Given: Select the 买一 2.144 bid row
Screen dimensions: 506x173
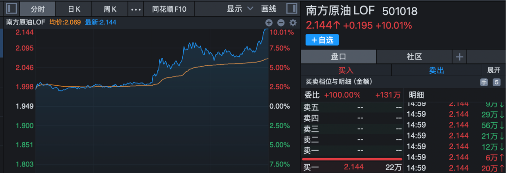Looking at the screenshot, I should [x=352, y=167].
